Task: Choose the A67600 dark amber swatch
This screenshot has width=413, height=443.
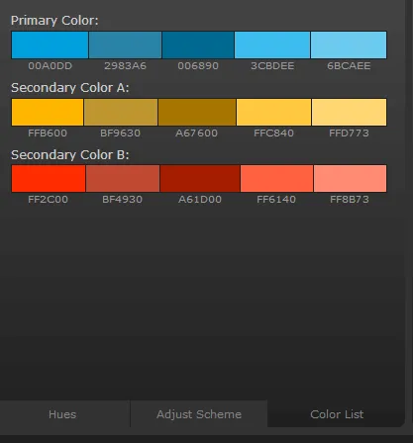Action: point(197,112)
